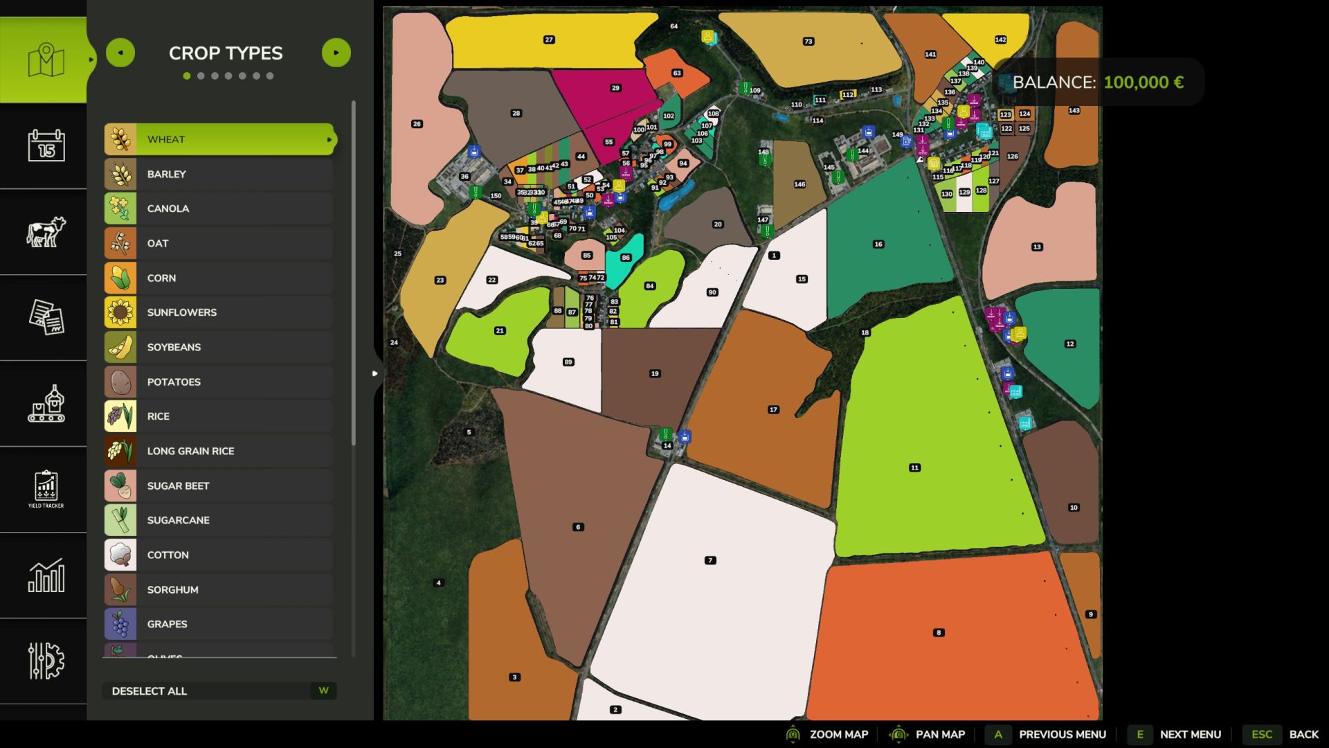
Task: Toggle the Sugar Beet crop filter
Action: coord(219,486)
